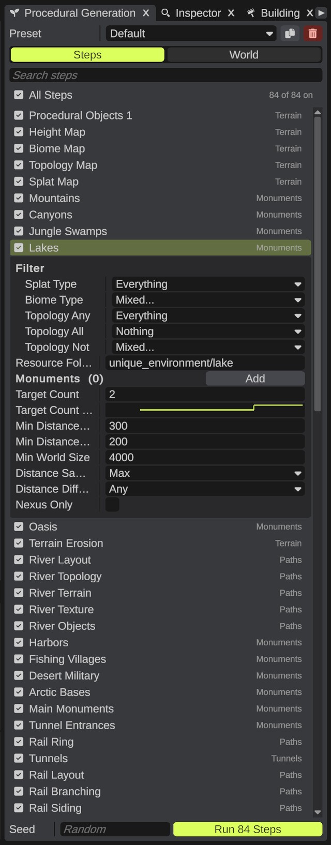331x845 pixels.
Task: Select the Tunnel Entrances step
Action: pos(160,725)
